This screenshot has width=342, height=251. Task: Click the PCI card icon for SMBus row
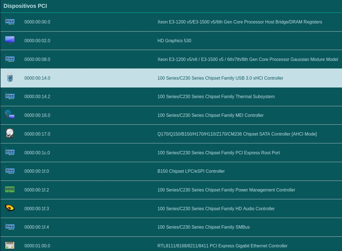click(x=10, y=227)
